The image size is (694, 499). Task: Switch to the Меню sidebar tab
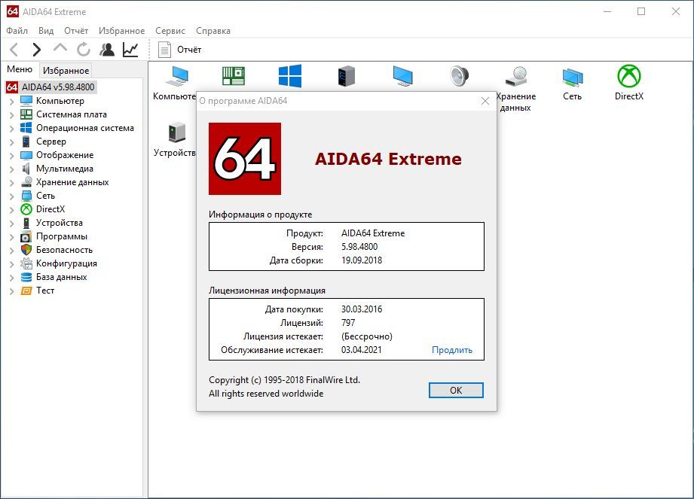point(20,69)
